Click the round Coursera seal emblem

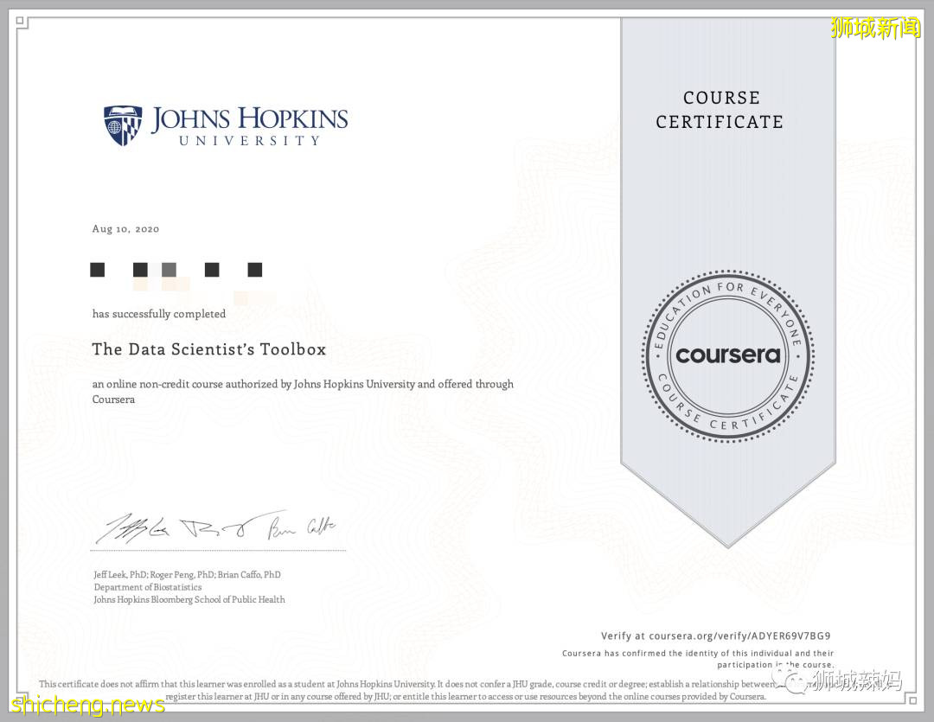(727, 355)
